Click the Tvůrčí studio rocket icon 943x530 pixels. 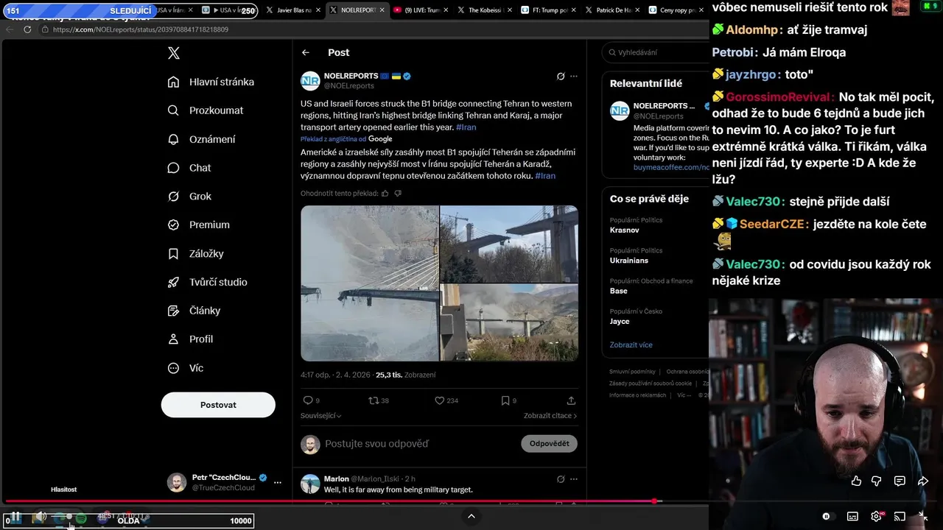pos(173,282)
